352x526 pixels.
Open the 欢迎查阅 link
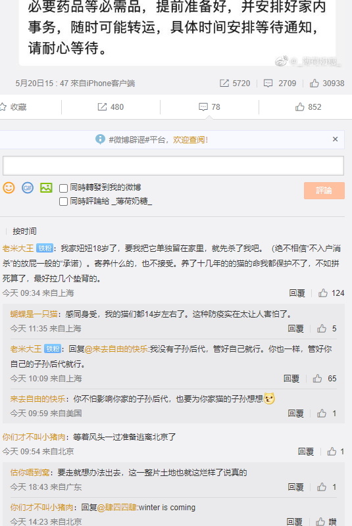click(190, 140)
